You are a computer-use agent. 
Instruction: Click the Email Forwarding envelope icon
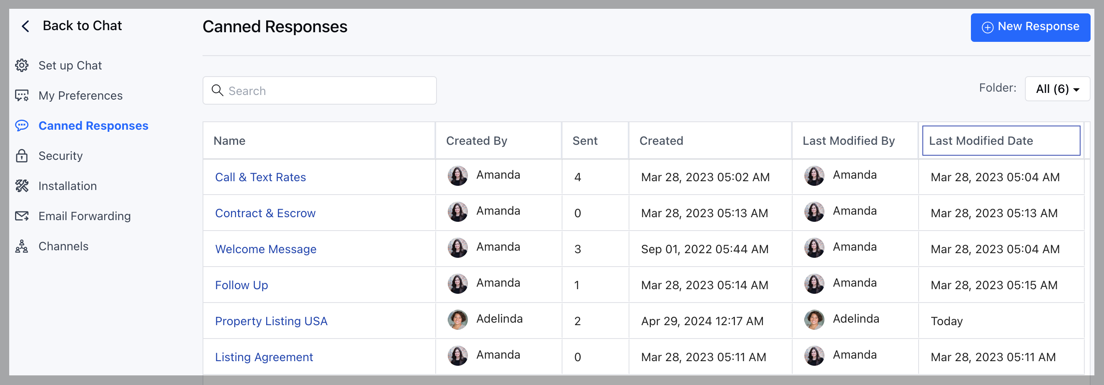21,216
